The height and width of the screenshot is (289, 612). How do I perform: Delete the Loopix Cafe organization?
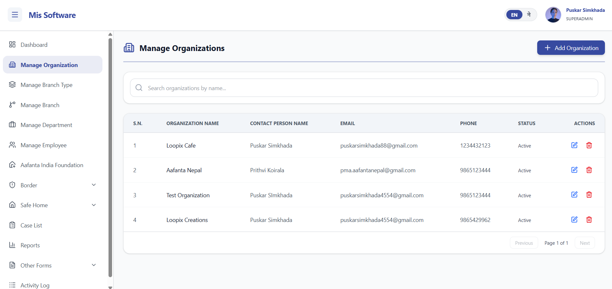point(589,145)
